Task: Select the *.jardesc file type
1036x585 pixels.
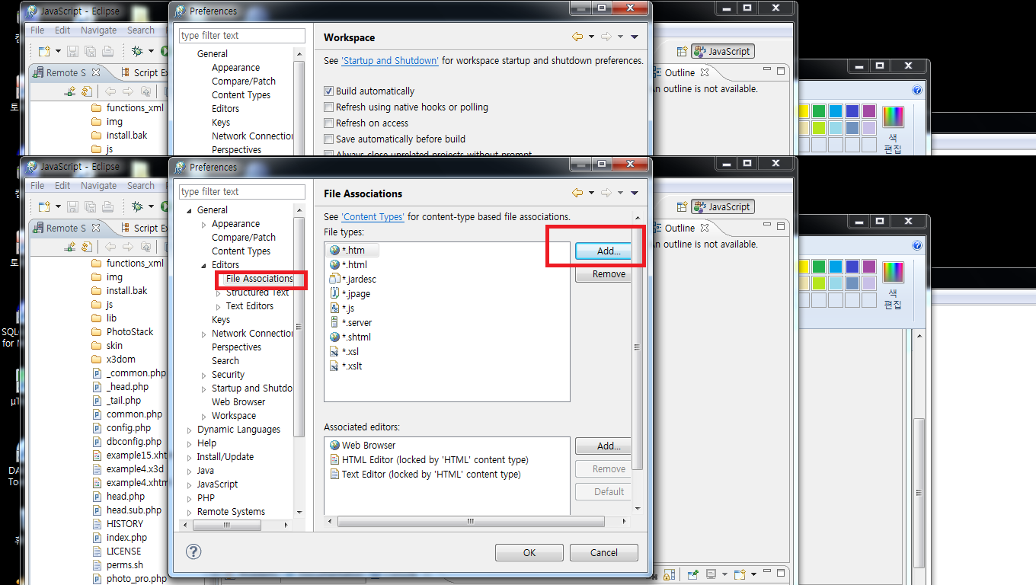Action: pos(358,279)
